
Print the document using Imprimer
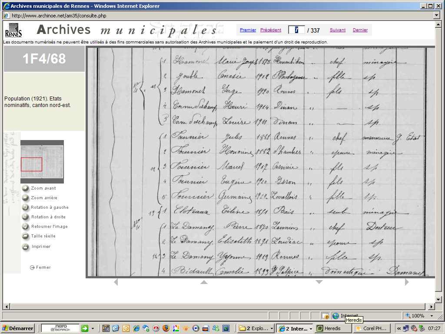coord(26,247)
